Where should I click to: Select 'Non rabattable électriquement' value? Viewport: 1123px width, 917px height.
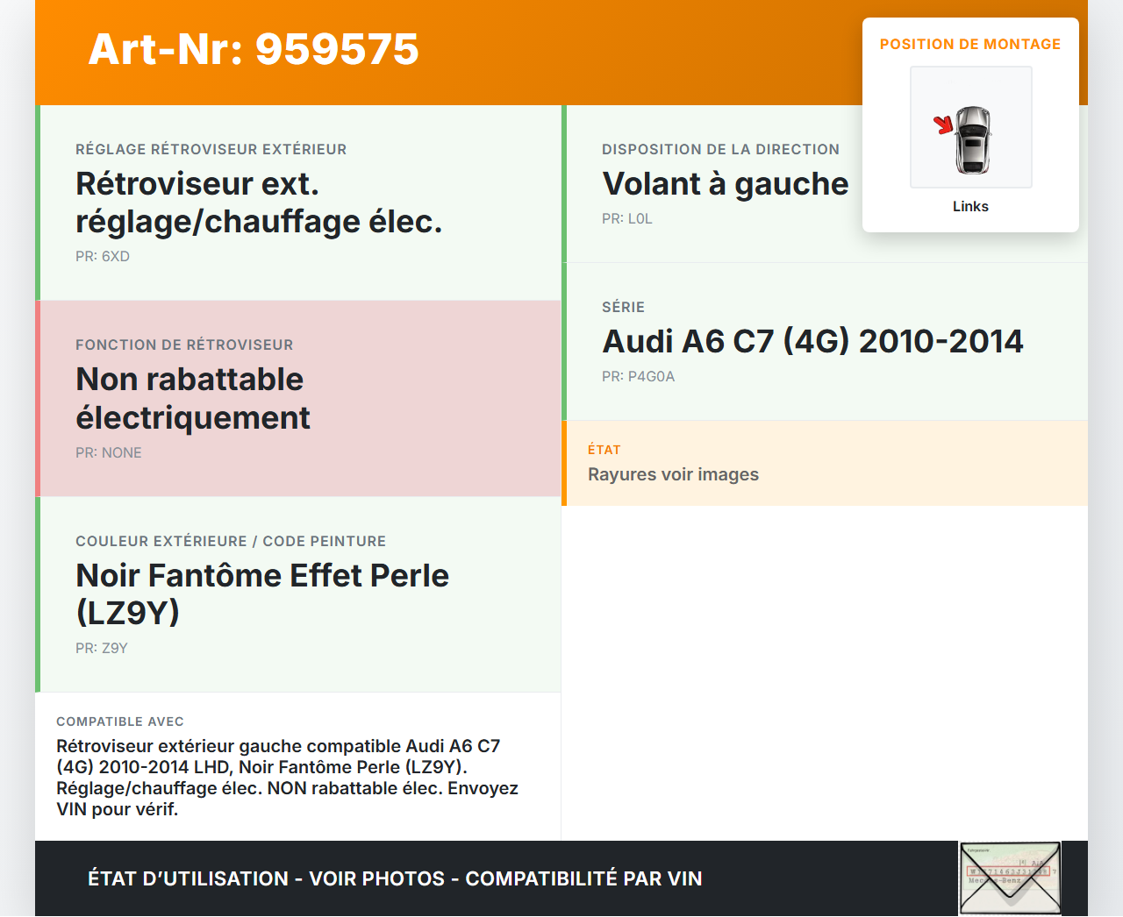tap(193, 398)
